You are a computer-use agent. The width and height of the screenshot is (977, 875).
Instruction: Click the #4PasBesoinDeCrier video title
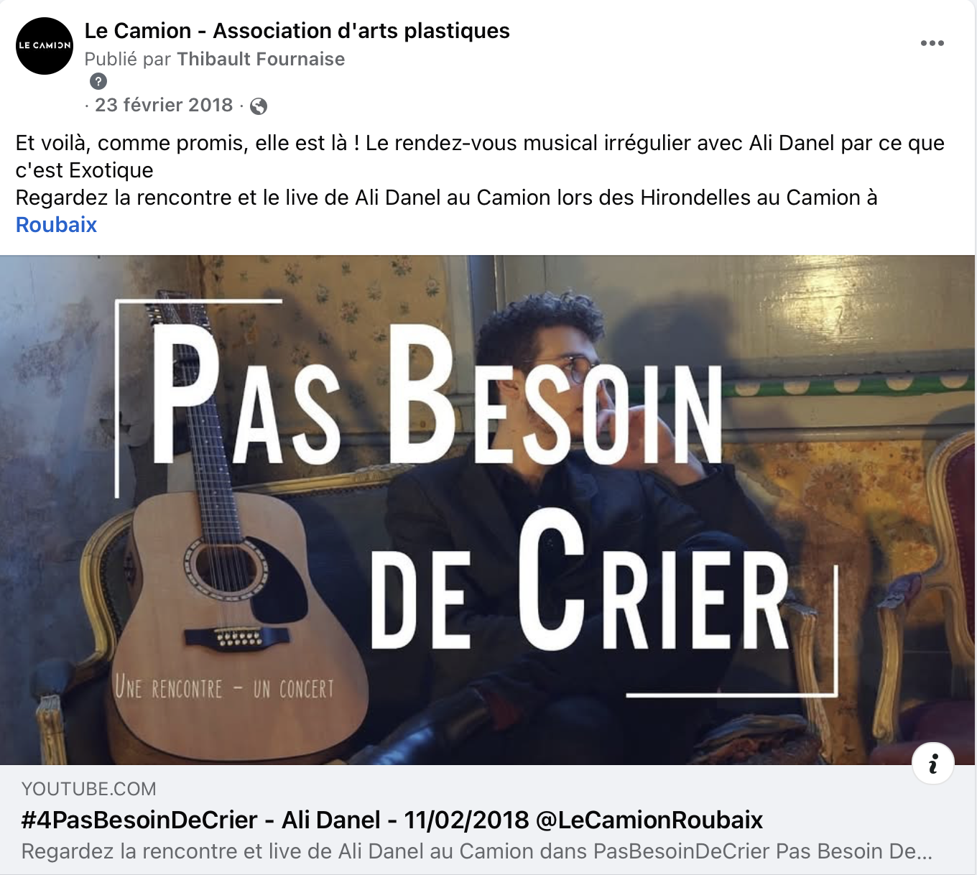click(392, 820)
